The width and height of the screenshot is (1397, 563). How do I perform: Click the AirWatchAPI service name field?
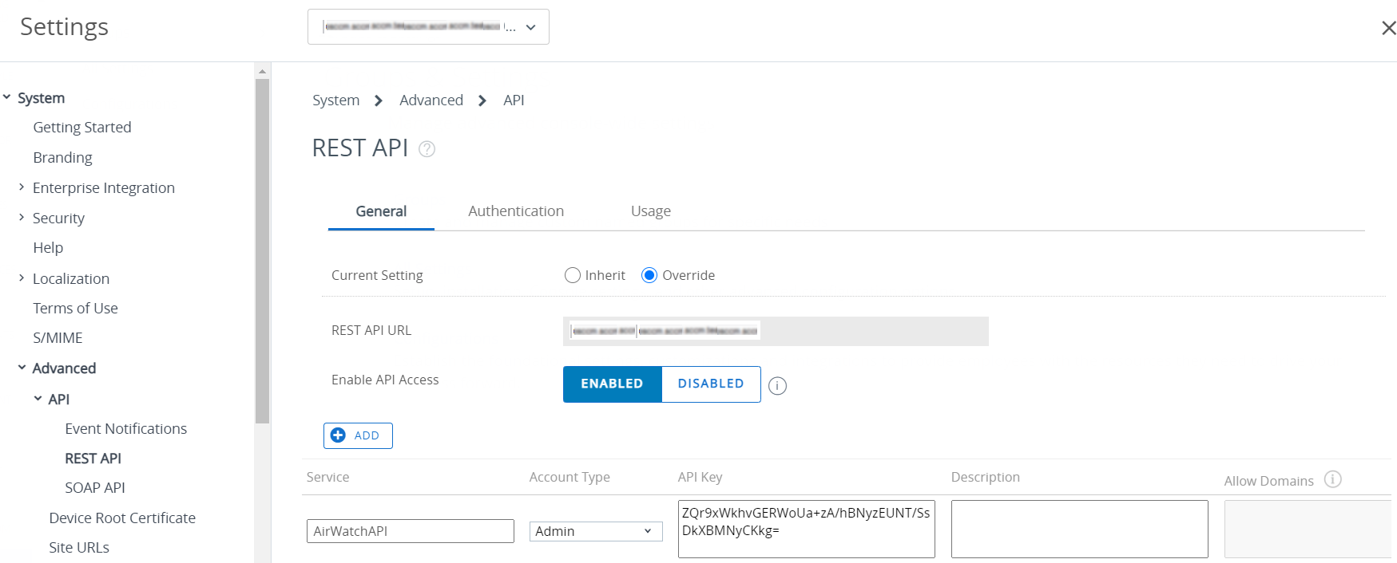tap(410, 531)
